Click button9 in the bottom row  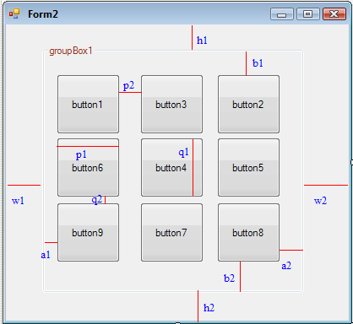click(x=88, y=233)
